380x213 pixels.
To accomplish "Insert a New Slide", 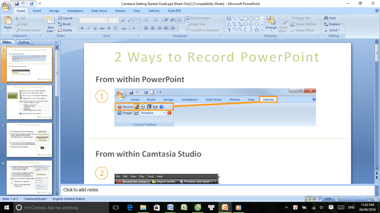I will coord(51,25).
